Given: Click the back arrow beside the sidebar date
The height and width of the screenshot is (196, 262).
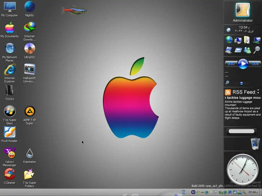Looking at the screenshot, I should point(228,30).
